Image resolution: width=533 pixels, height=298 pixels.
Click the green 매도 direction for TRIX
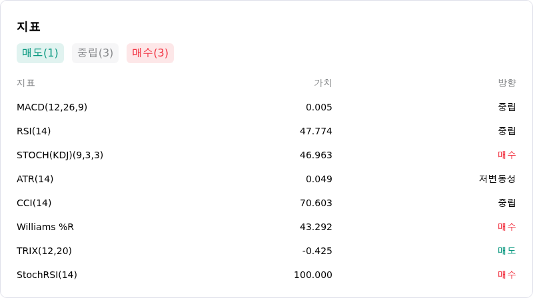(507, 251)
